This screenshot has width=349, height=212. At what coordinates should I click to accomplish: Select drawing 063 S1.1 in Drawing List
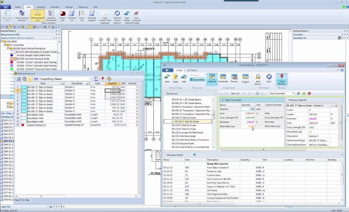point(9,141)
